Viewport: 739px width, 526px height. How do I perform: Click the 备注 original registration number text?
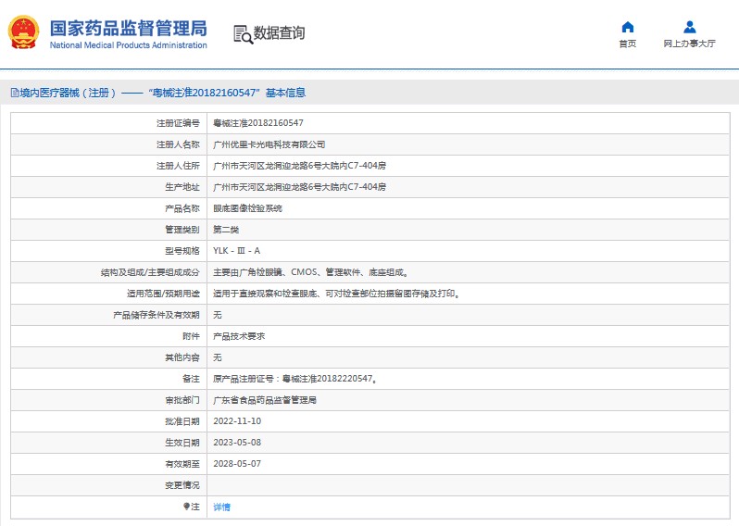295,379
